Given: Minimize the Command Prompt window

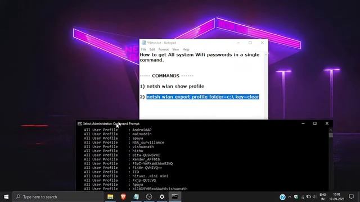Looking at the screenshot, I should coord(303,123).
